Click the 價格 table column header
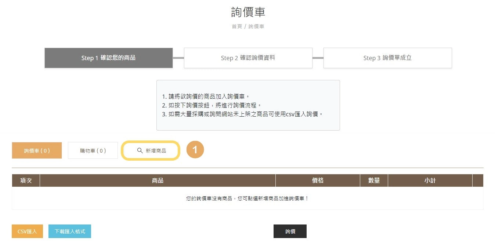 tap(317, 180)
